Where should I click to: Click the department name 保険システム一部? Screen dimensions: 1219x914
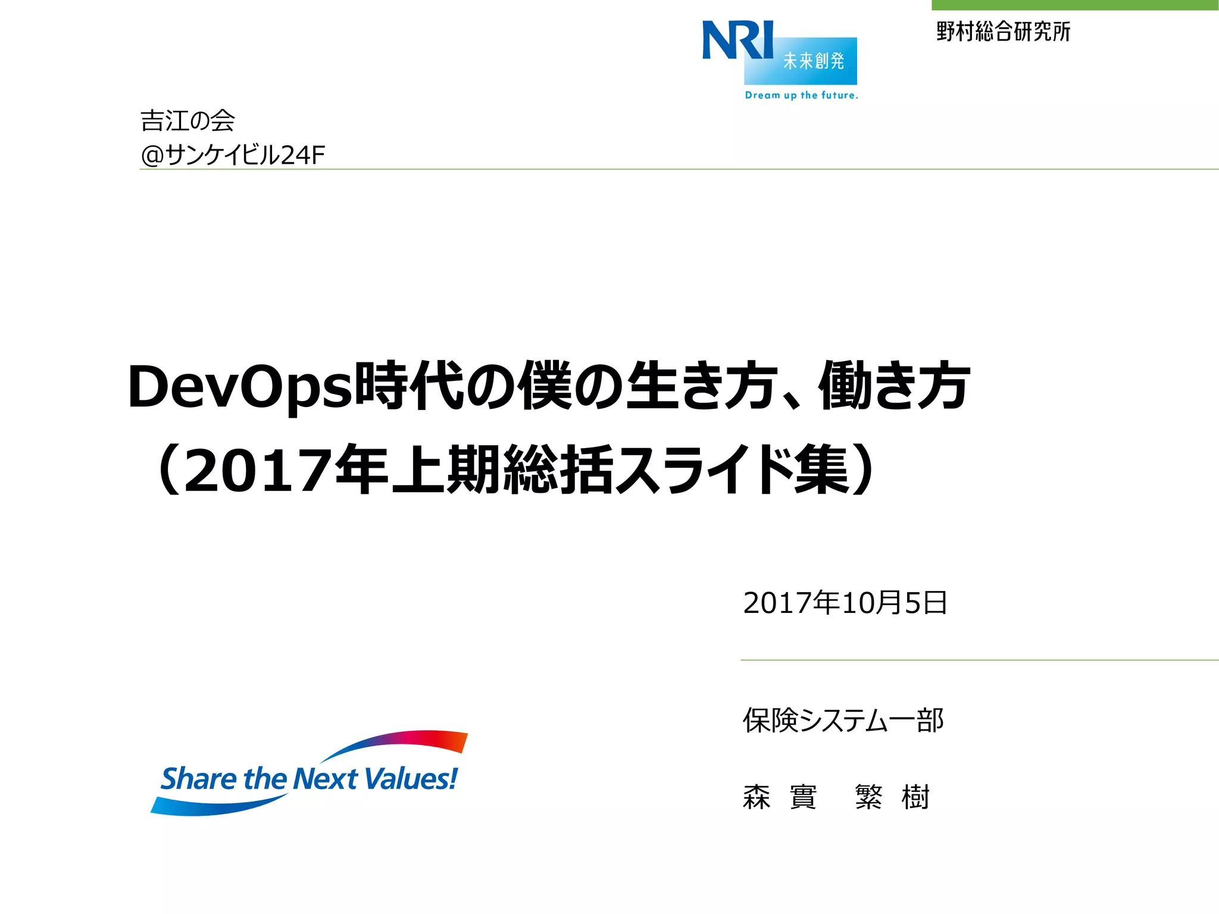click(x=843, y=720)
